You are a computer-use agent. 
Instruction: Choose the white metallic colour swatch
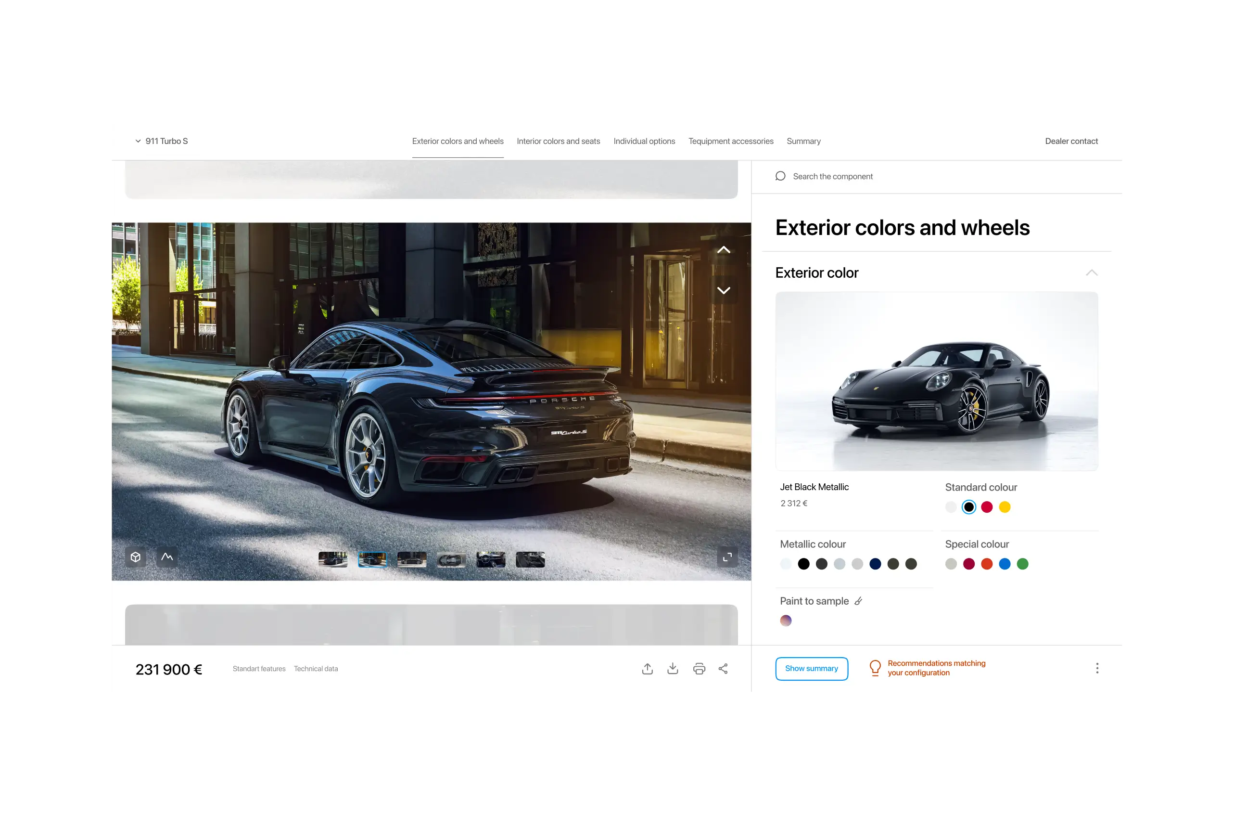click(x=785, y=564)
